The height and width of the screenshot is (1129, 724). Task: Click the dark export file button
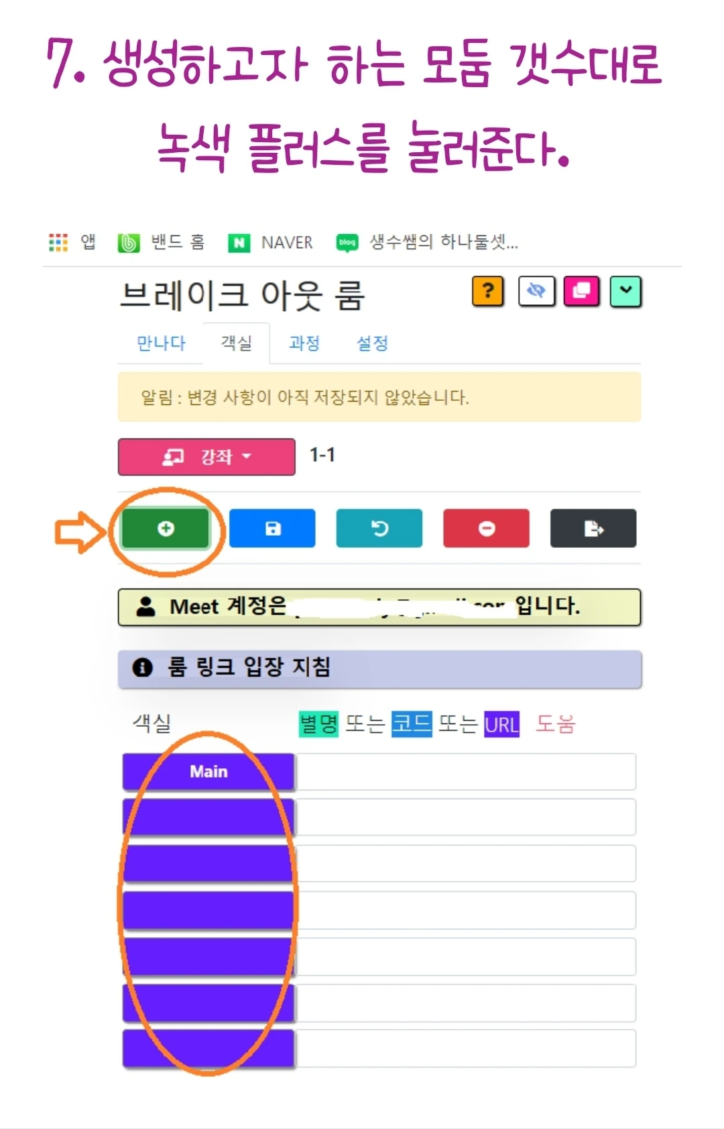coord(593,528)
